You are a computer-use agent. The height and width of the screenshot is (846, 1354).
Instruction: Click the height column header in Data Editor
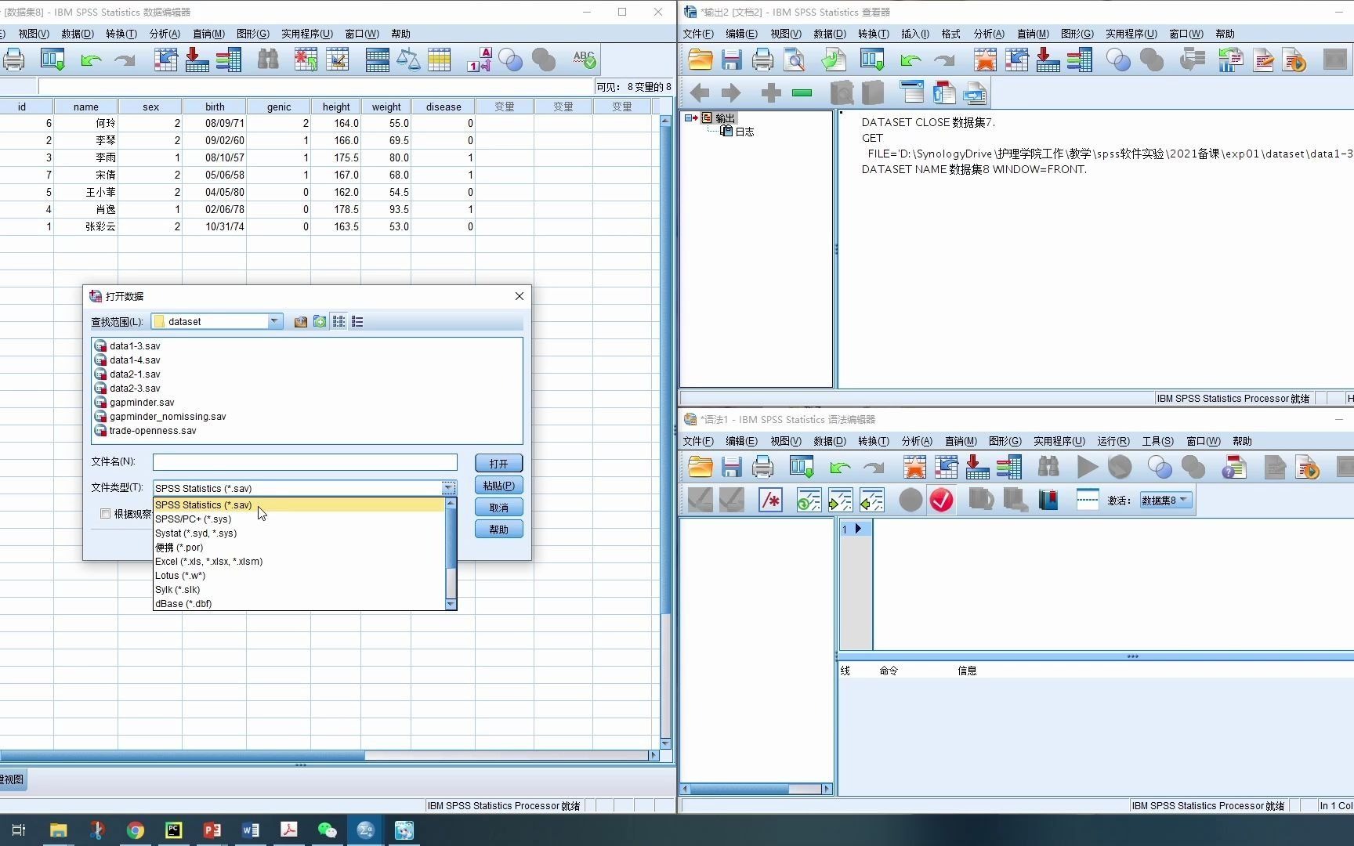336,107
